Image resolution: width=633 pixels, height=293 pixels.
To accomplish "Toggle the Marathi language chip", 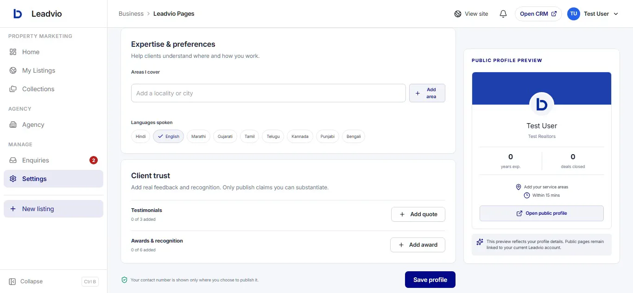I will (x=198, y=137).
